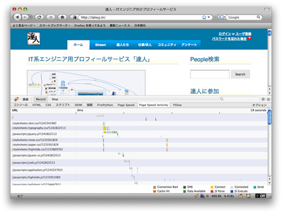The image size is (282, 213).
Task: Open the Stream navigation tab
Action: [100, 45]
